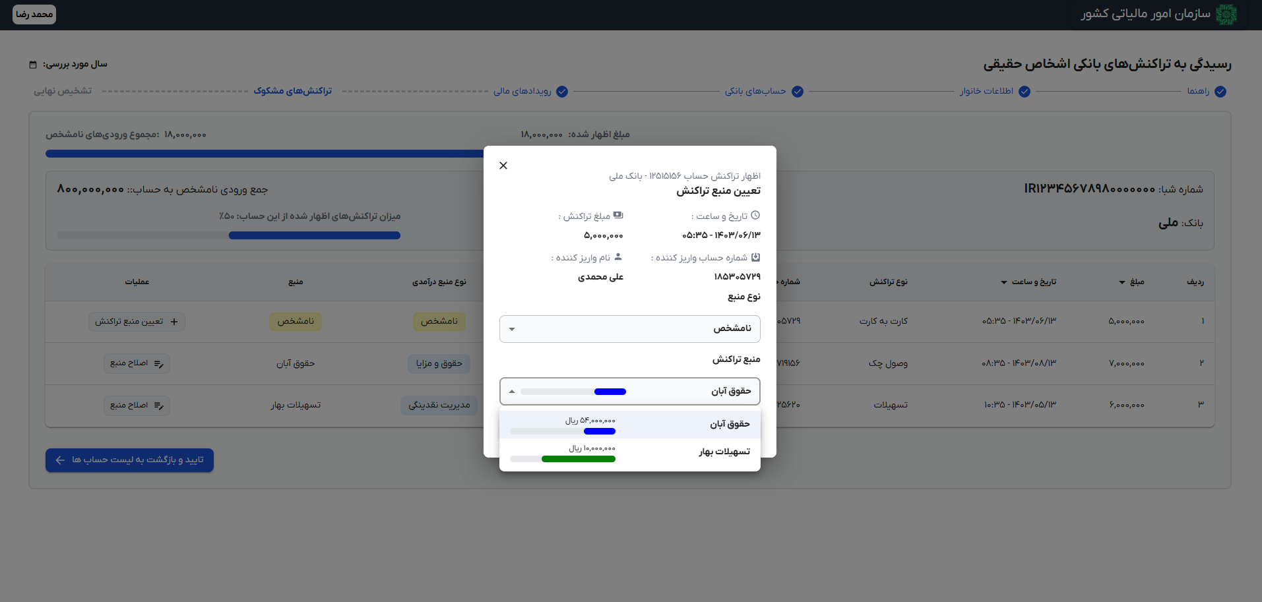Click تایید و بازگشت به لیست حساب‌ها button

(129, 460)
